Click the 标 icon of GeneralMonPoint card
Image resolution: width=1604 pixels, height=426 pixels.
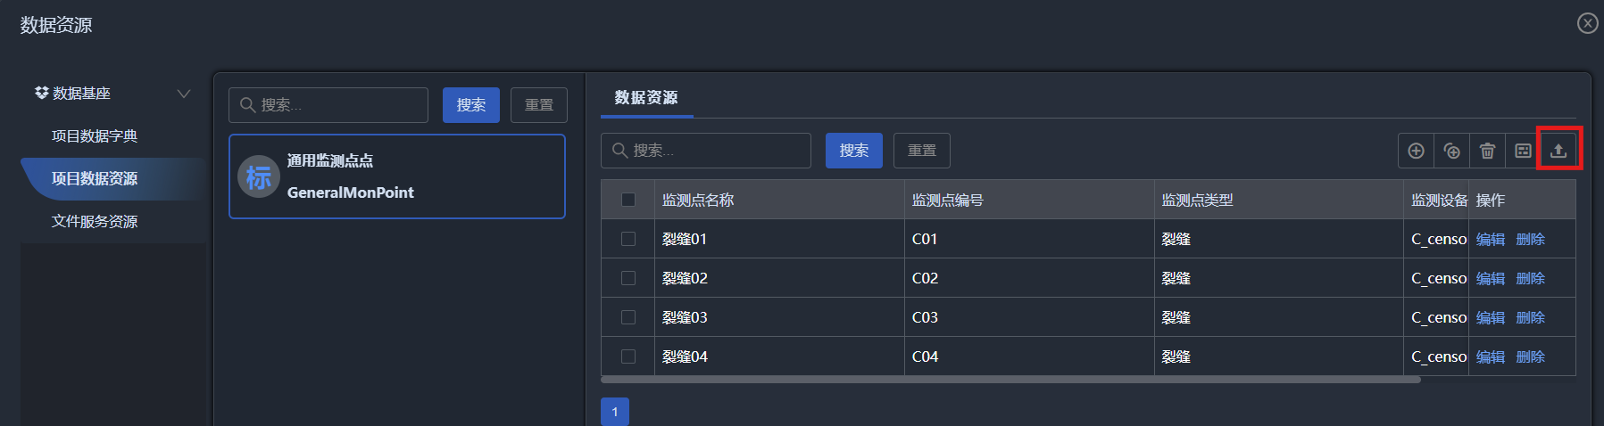coord(259,176)
